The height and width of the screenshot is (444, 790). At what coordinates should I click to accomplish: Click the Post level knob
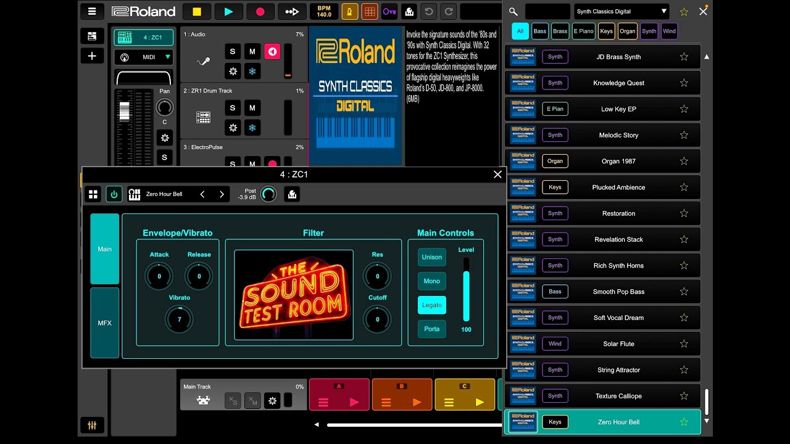coord(268,194)
